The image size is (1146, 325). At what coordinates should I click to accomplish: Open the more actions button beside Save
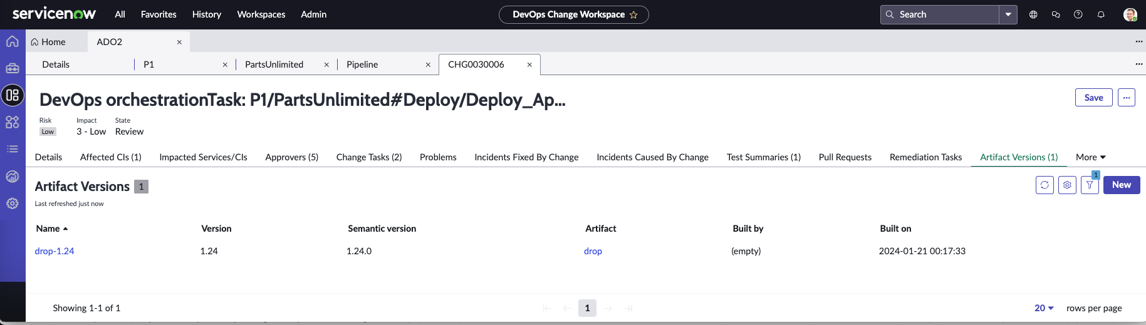[x=1127, y=98]
